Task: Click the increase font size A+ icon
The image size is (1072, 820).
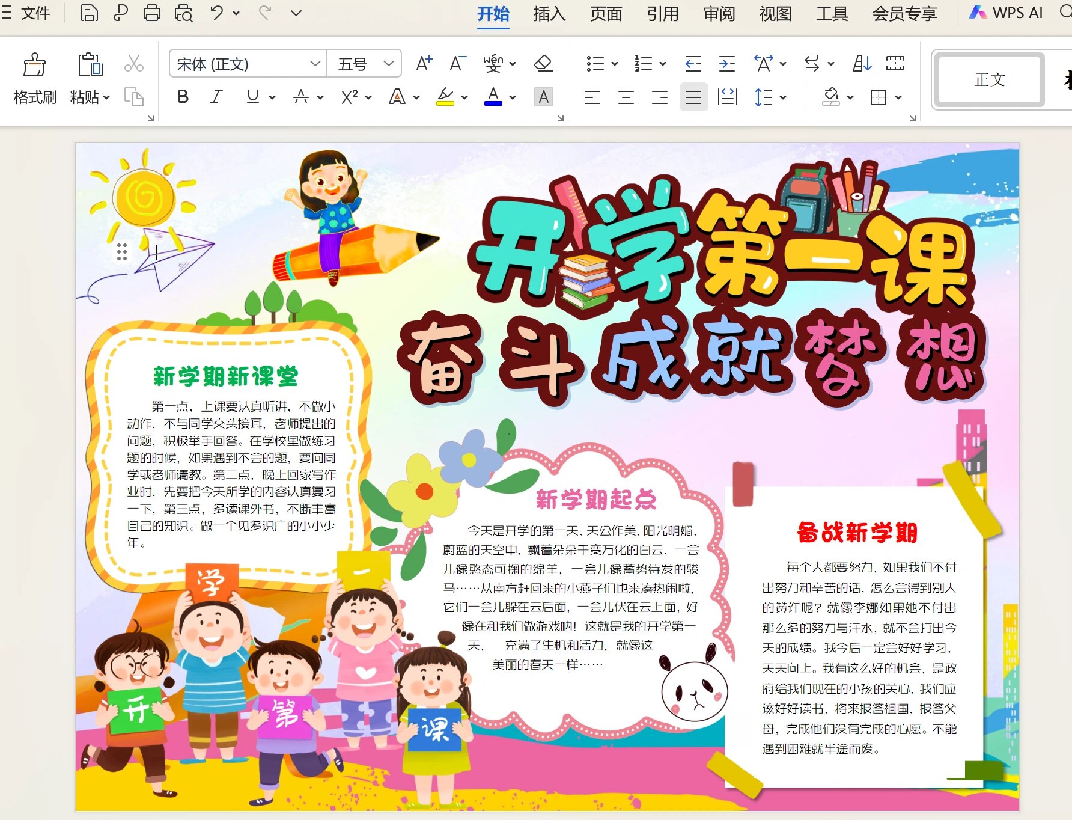Action: coord(424,63)
